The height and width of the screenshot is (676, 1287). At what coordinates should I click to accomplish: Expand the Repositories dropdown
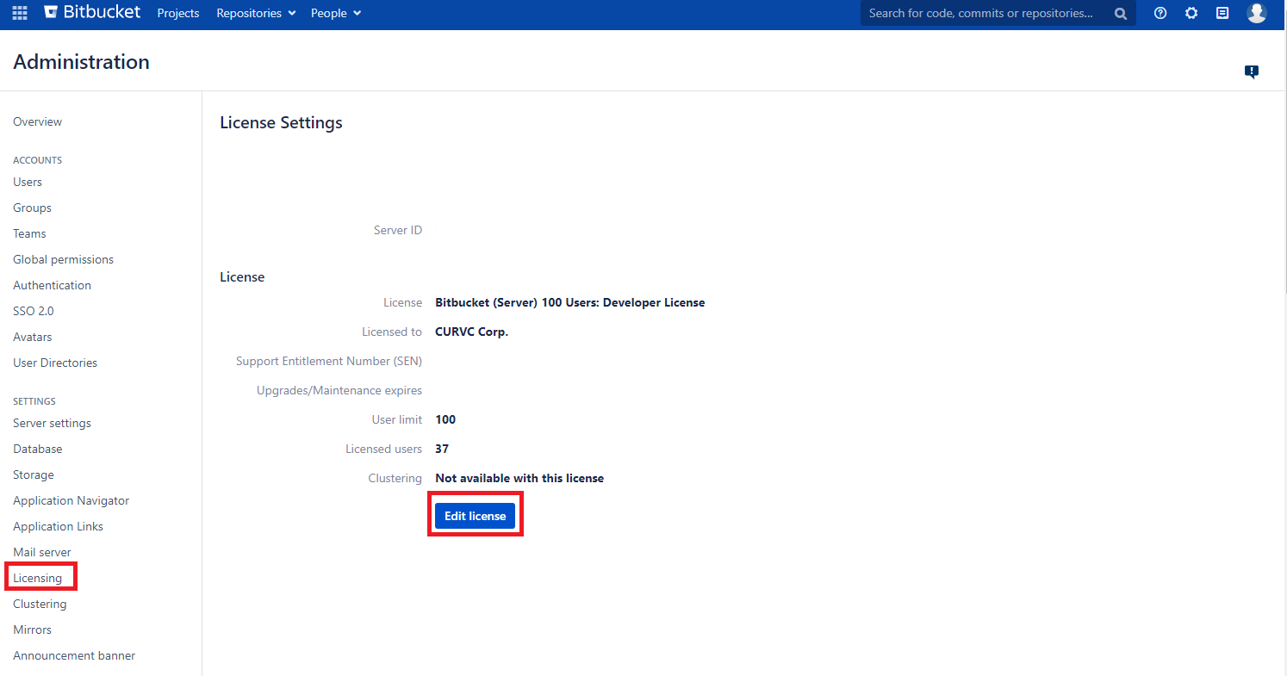point(256,13)
